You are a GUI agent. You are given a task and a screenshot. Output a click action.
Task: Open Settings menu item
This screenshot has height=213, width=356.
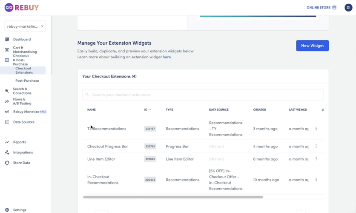(20, 210)
